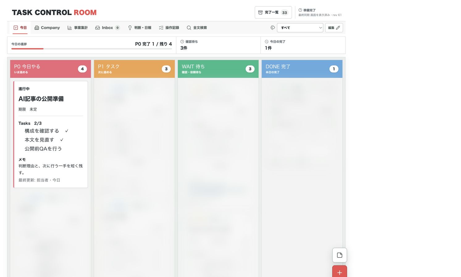
Task: Click the P0 今日やる column header
Action: [x=51, y=69]
